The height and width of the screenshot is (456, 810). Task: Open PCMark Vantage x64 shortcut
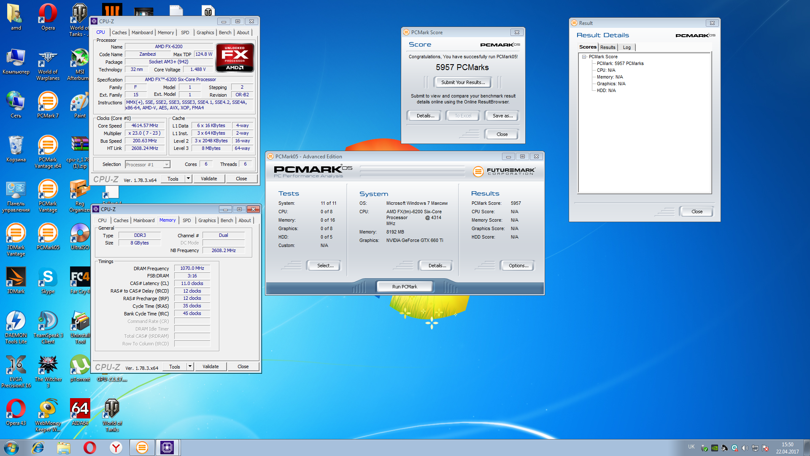click(x=48, y=152)
